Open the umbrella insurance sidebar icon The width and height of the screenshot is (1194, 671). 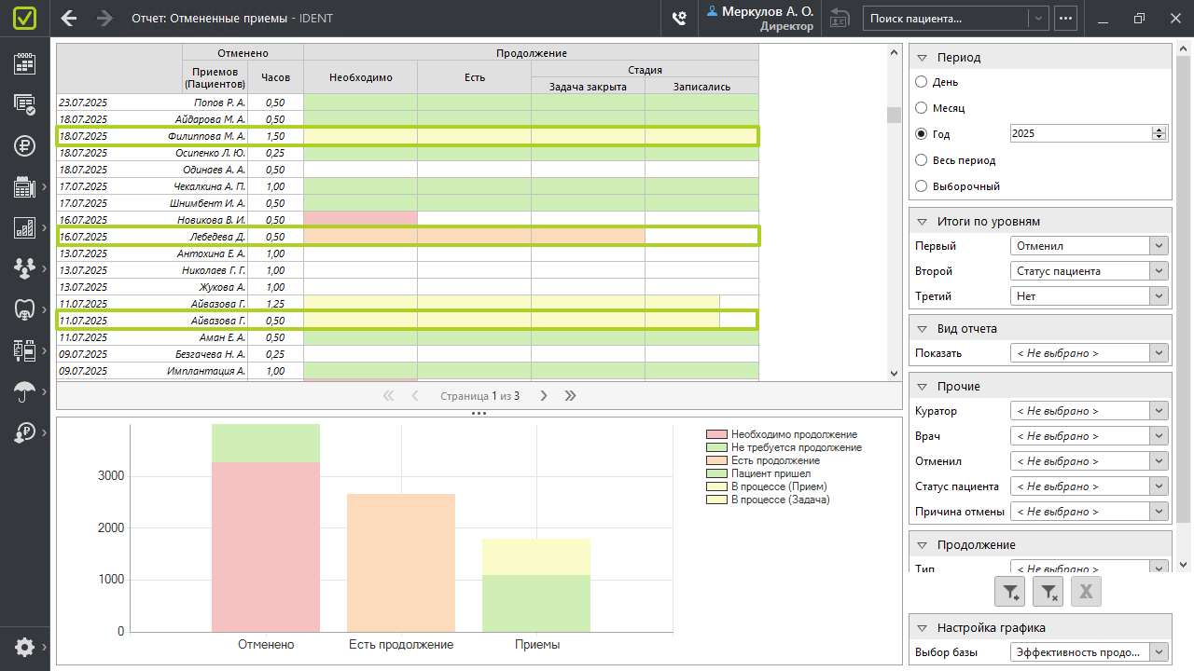(24, 391)
